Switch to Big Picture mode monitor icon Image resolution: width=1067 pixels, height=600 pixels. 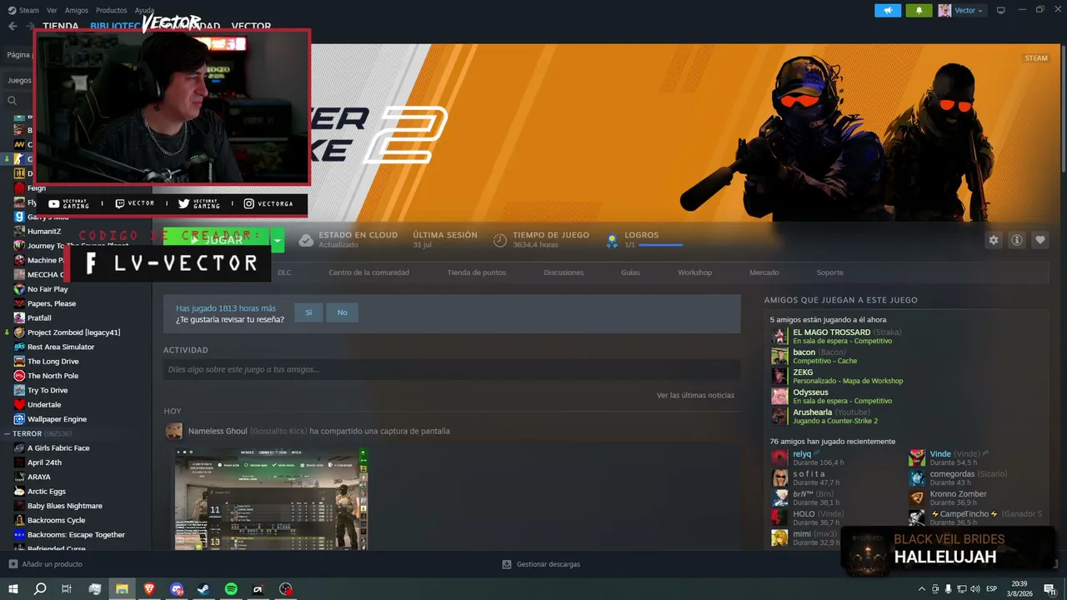coord(1001,10)
